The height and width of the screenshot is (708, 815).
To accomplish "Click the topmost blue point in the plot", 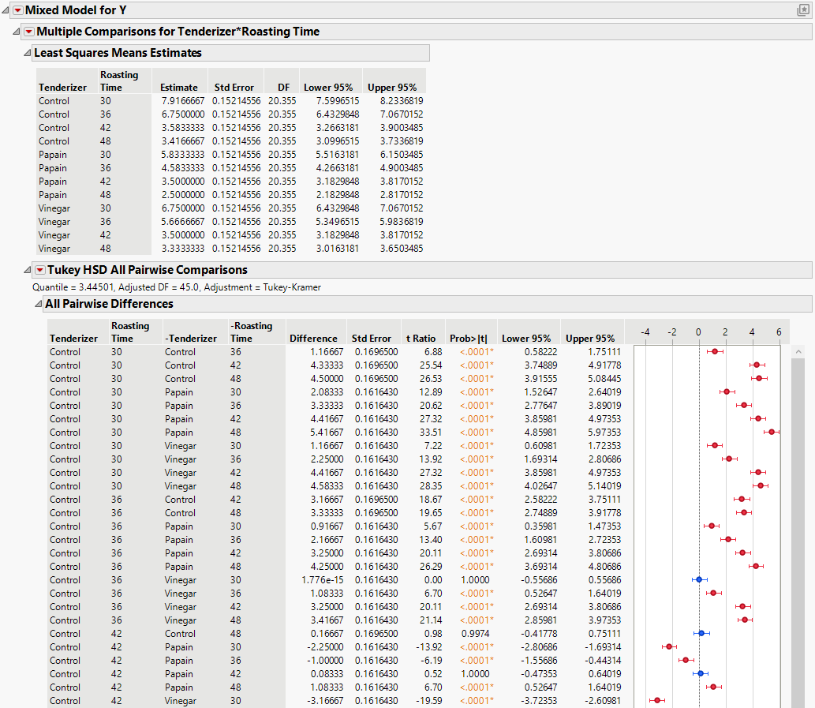I will [698, 579].
